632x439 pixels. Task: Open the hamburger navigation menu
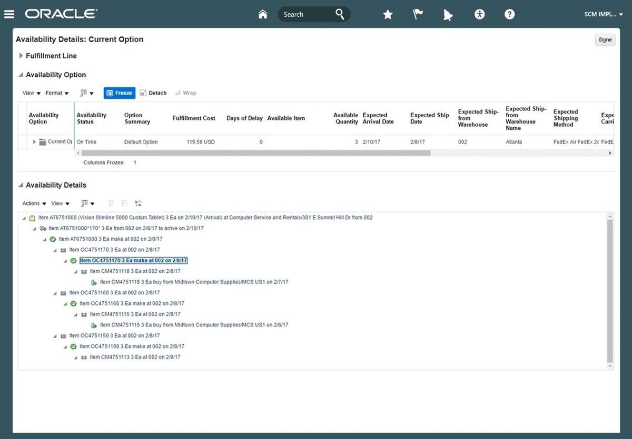click(9, 14)
